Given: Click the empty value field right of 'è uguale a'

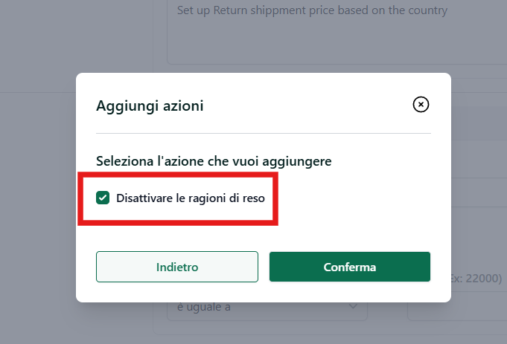Looking at the screenshot, I should pyautogui.click(x=457, y=311).
